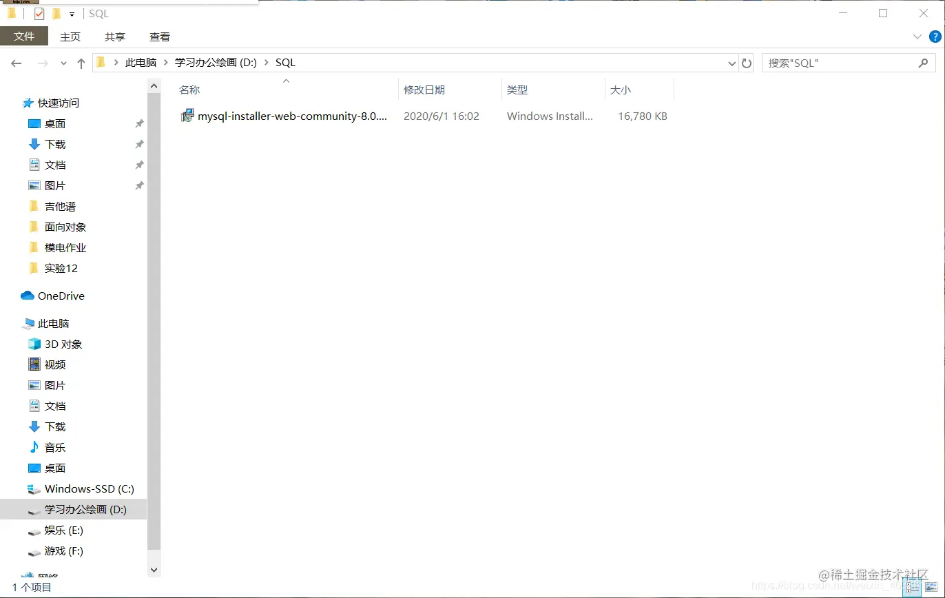Click the refresh icon in the address bar
This screenshot has width=945, height=598.
point(747,63)
